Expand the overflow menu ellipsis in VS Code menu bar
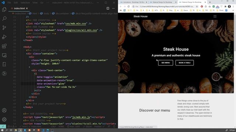 click(x=48, y=3)
